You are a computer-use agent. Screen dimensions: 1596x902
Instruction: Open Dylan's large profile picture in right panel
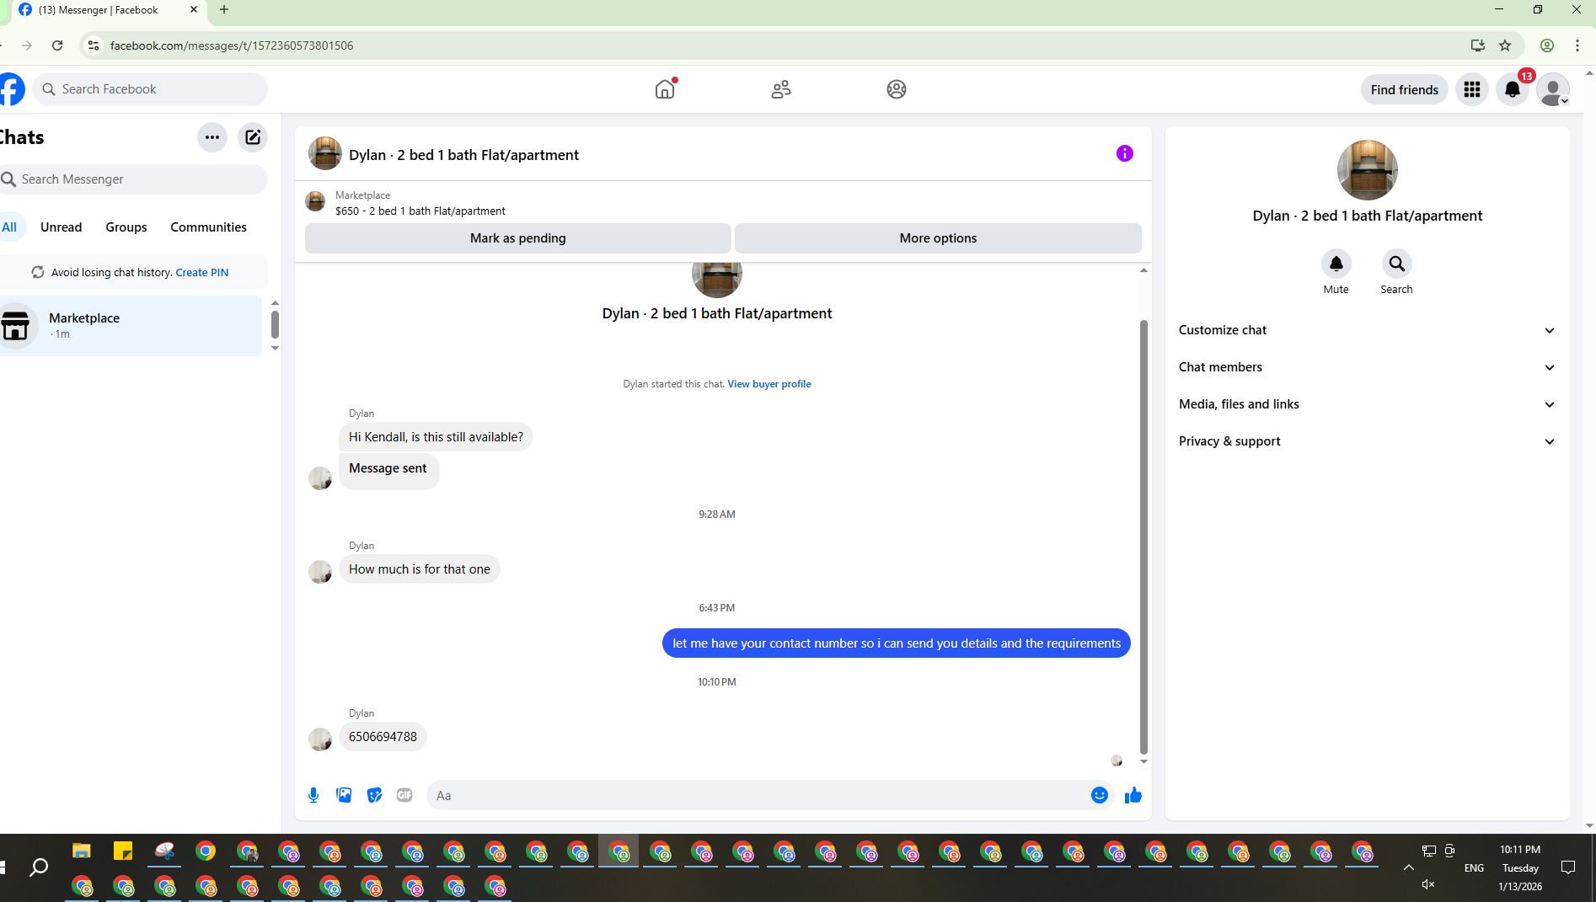1367,170
